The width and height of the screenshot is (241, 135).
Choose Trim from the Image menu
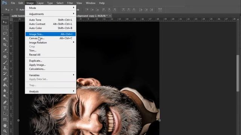pos(50,51)
